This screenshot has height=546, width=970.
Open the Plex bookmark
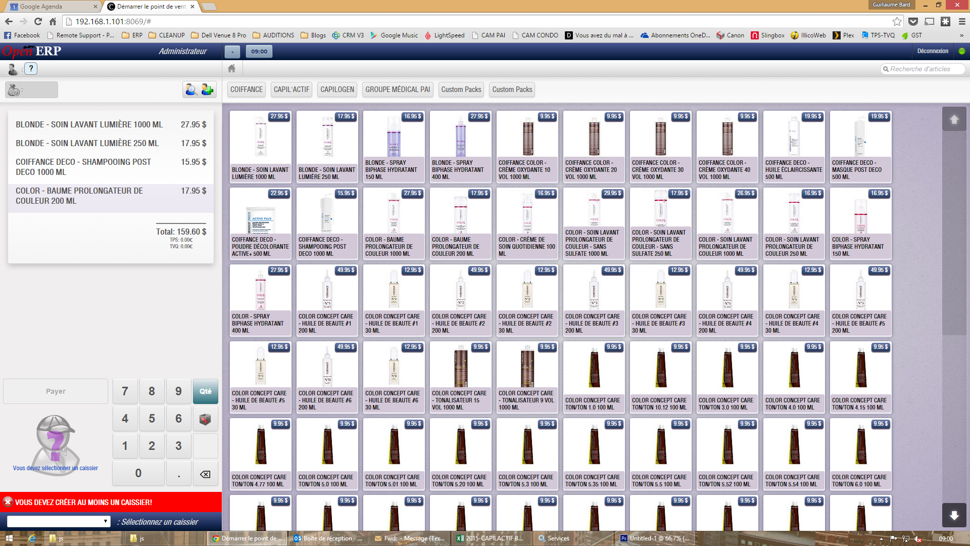coord(844,35)
